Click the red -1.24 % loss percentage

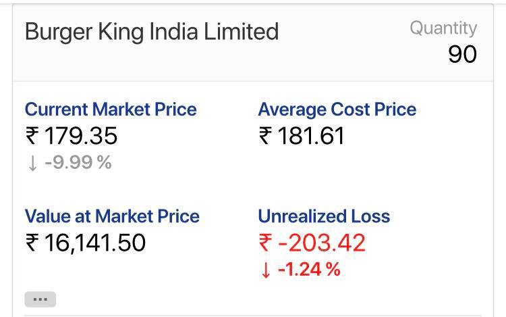click(309, 269)
